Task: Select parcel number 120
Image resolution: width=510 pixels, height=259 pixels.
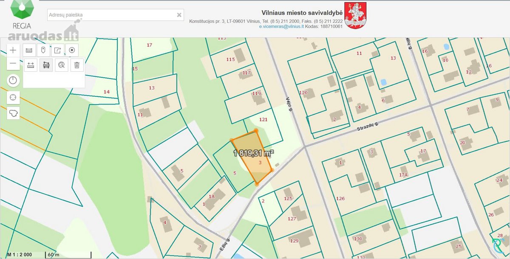Action: (303, 93)
